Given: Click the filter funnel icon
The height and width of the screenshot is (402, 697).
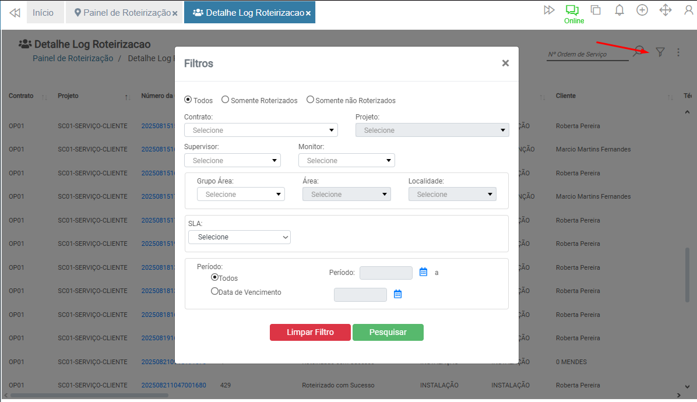Looking at the screenshot, I should tap(660, 52).
